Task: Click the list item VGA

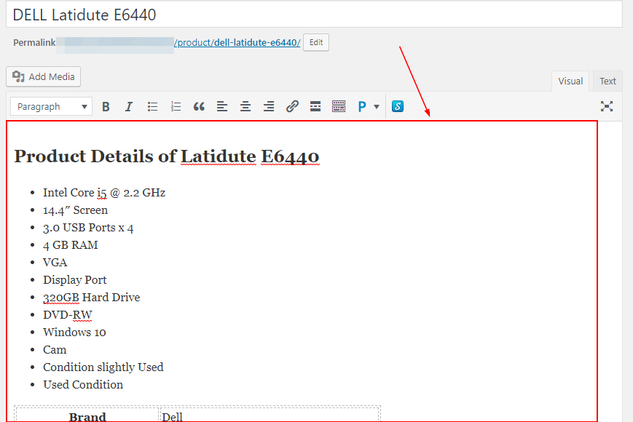Action: click(x=55, y=263)
